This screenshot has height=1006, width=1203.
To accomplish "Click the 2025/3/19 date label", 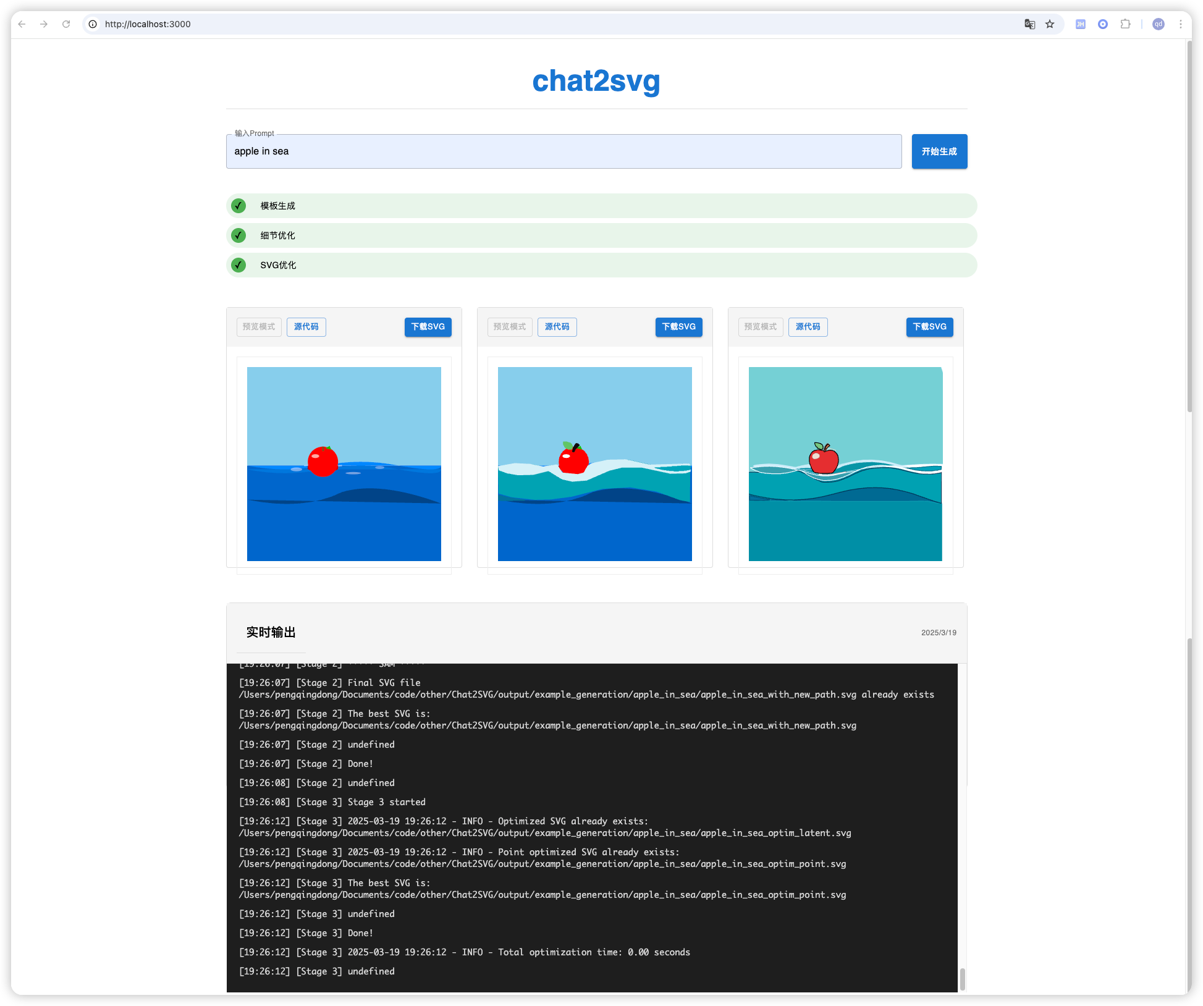I will click(x=939, y=633).
